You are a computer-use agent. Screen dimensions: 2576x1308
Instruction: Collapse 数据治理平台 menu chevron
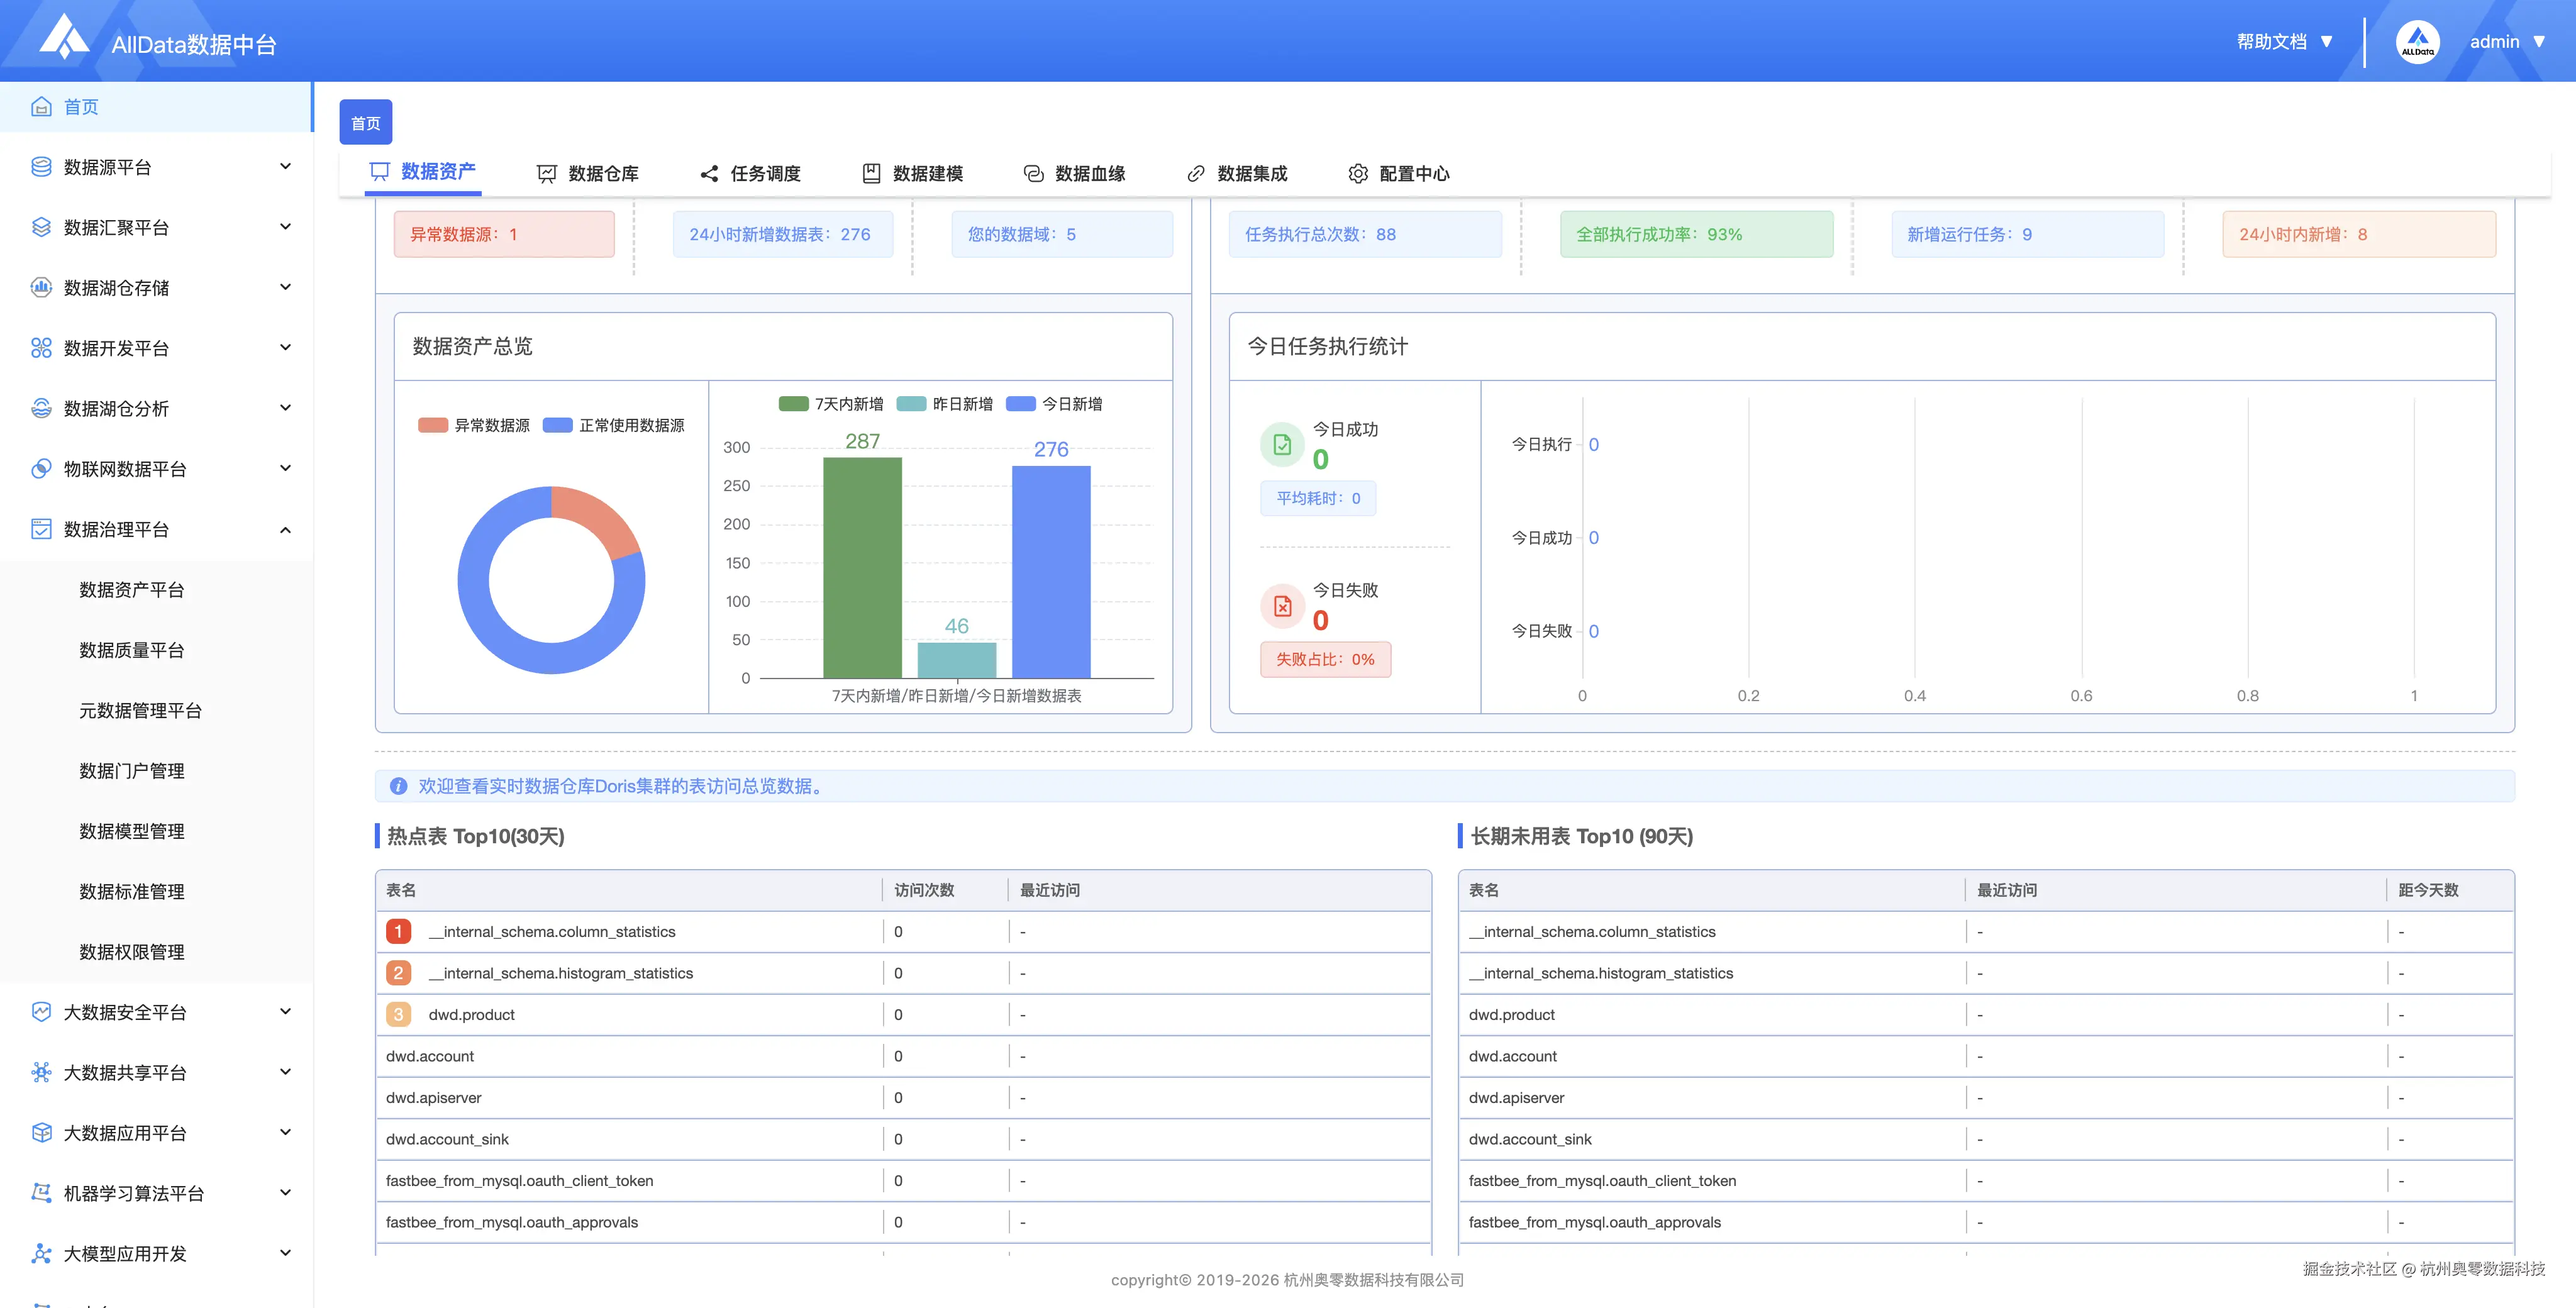[285, 530]
